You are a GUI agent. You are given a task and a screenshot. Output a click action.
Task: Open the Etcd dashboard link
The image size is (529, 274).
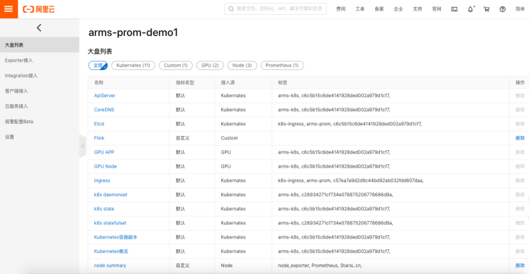point(99,124)
